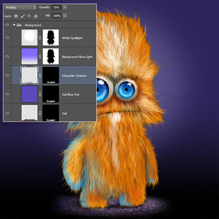Enable lock transparent pixels

16,16
